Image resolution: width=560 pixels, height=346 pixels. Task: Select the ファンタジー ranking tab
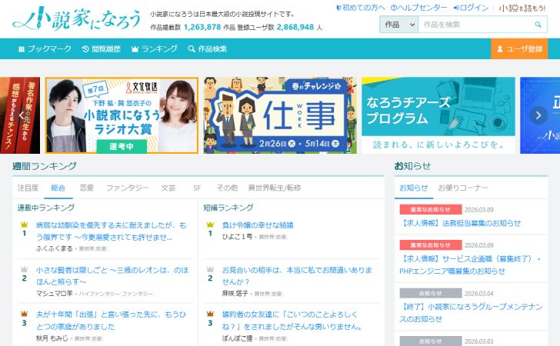click(127, 188)
